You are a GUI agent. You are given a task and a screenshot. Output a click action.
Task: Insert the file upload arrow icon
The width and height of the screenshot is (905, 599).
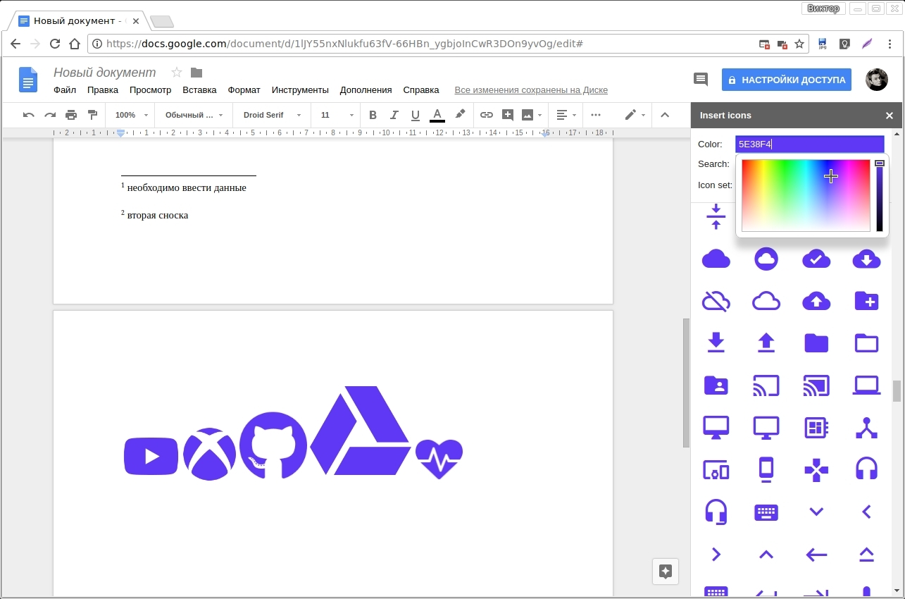(766, 342)
